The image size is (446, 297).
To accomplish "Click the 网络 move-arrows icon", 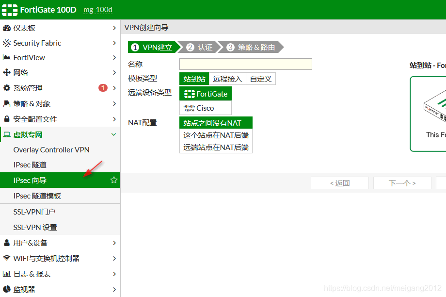I will [x=6, y=73].
